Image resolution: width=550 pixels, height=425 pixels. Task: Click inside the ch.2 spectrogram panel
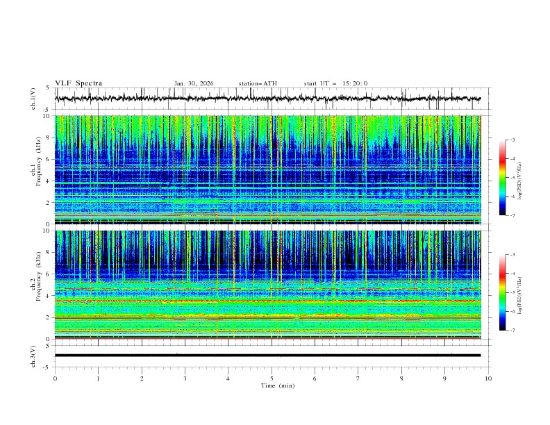point(267,285)
